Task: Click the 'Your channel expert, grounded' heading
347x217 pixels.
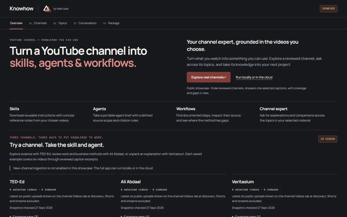Action: [x=243, y=46]
